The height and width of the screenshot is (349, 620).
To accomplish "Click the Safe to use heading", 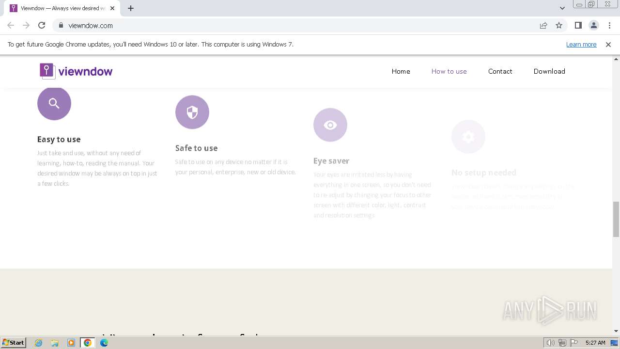I will [196, 148].
